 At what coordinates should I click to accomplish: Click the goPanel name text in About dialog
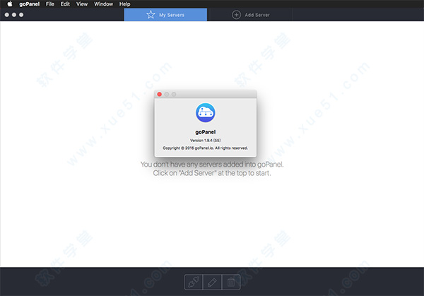[x=206, y=132]
